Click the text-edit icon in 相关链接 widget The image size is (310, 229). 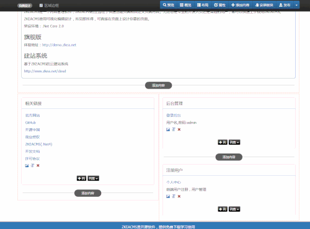[32, 165]
